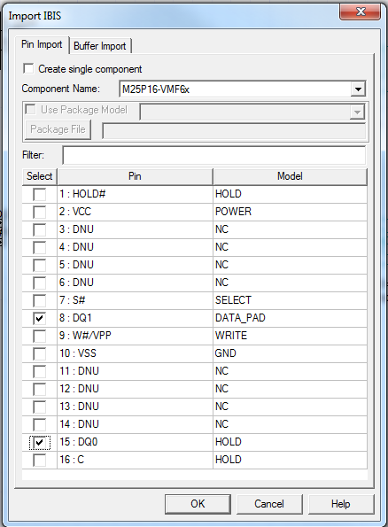Click the SELECT model cell
388x527 pixels.
click(290, 300)
